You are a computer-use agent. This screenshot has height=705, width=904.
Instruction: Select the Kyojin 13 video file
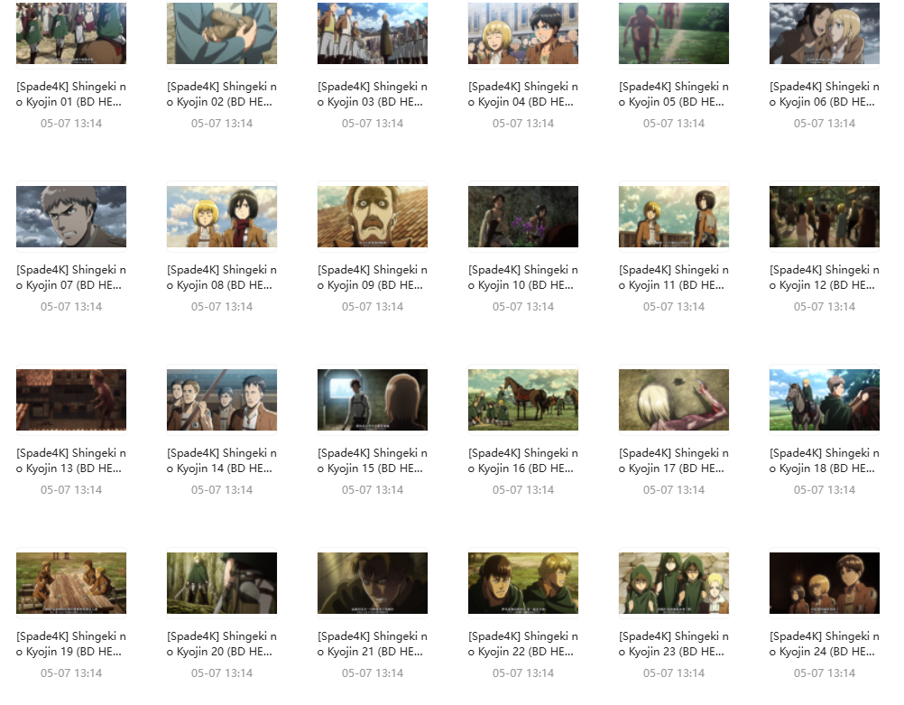point(71,400)
